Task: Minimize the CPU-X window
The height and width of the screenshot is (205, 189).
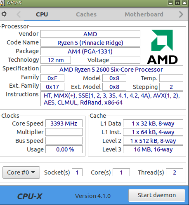Action: (x=170, y=3)
